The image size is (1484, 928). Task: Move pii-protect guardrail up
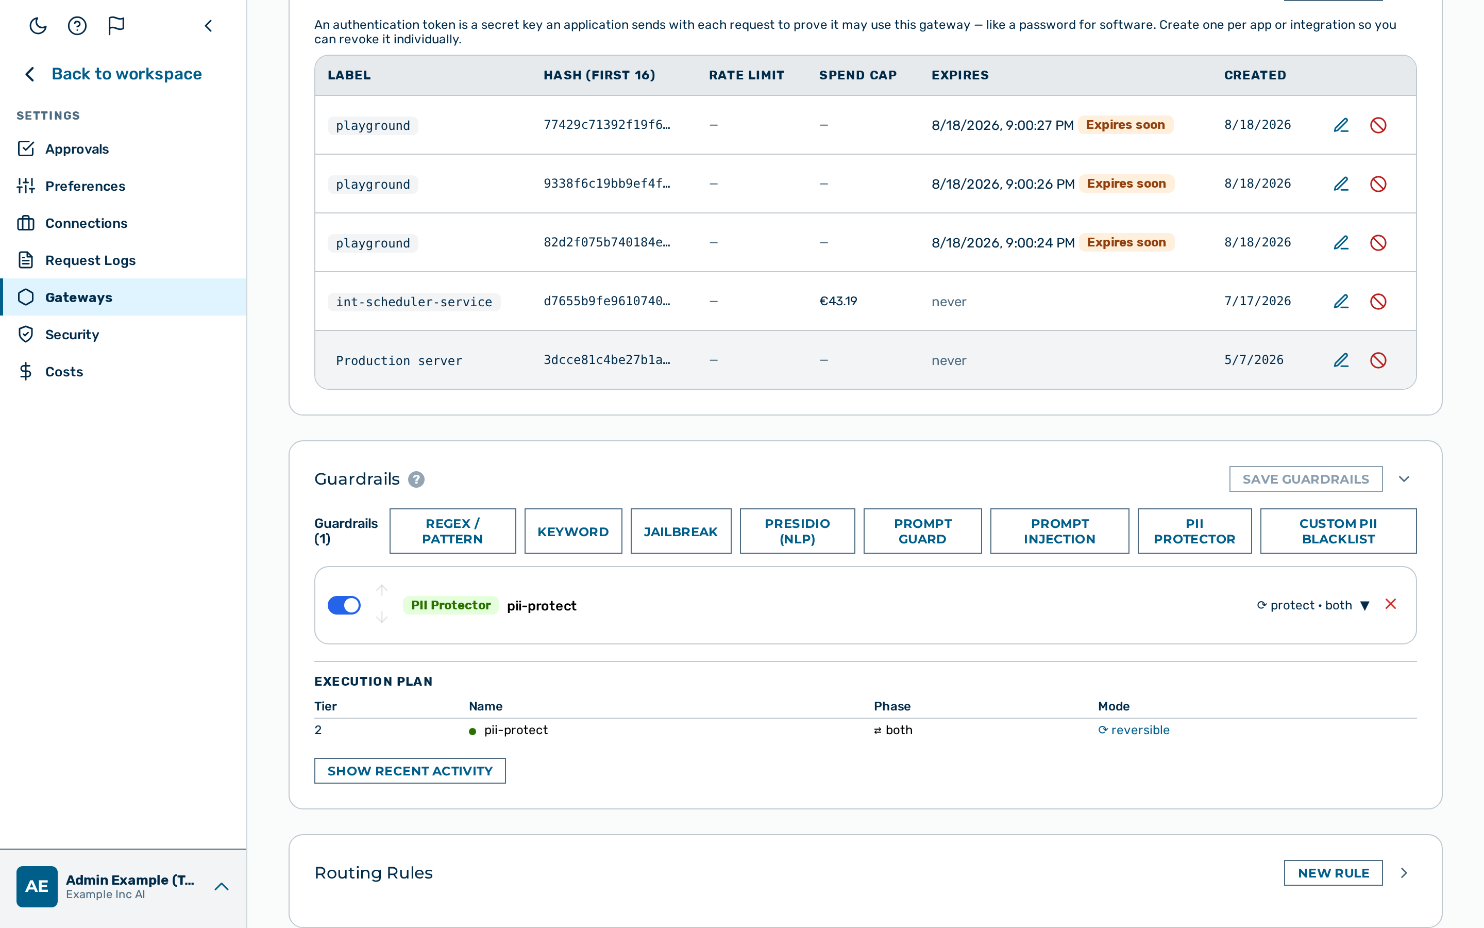coord(381,590)
